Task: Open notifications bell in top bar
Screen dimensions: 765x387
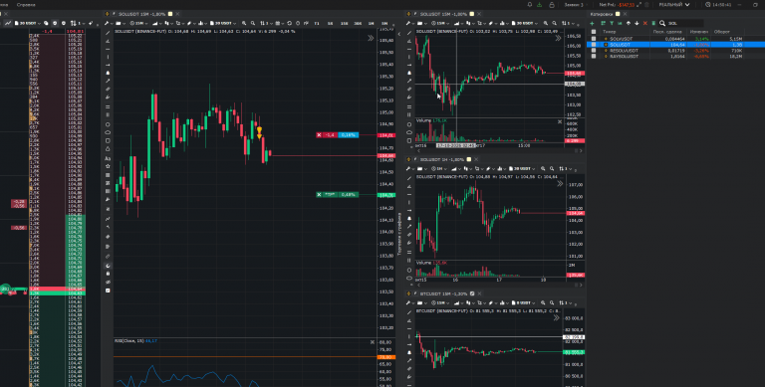Action: tap(529, 4)
